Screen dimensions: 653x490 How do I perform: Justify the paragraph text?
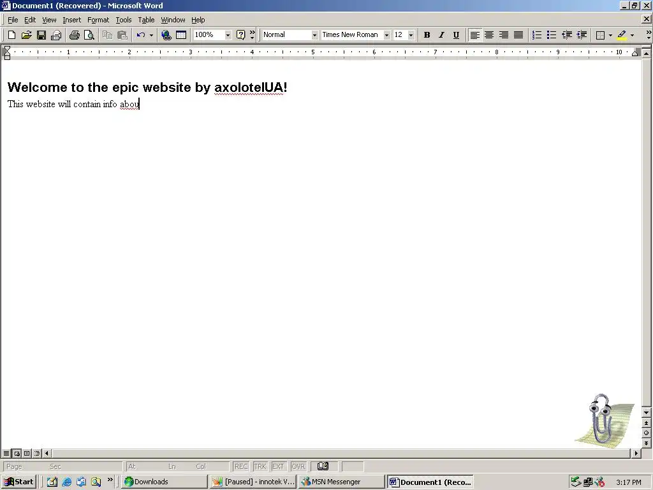click(x=518, y=35)
